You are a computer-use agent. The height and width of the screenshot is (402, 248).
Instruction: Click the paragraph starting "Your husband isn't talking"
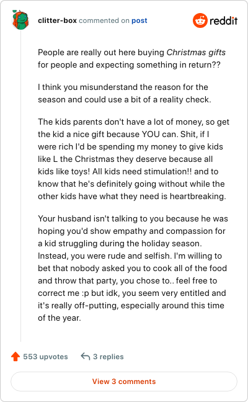[133, 268]
